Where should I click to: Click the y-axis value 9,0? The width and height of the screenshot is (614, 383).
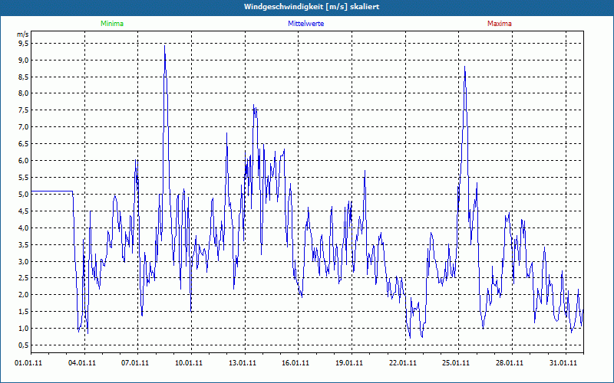[x=24, y=61]
